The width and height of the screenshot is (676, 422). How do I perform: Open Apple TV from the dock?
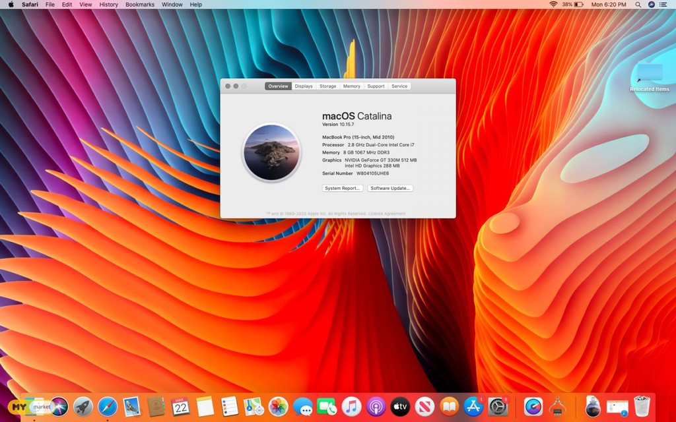click(x=401, y=406)
